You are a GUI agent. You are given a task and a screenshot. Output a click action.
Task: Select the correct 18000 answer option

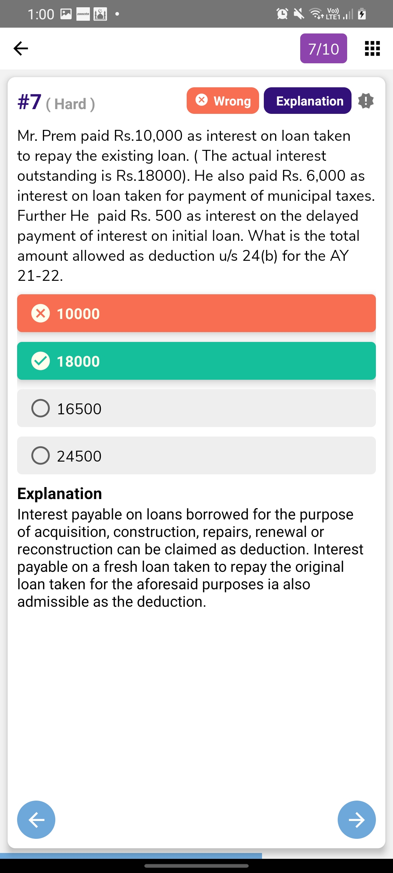[196, 361]
